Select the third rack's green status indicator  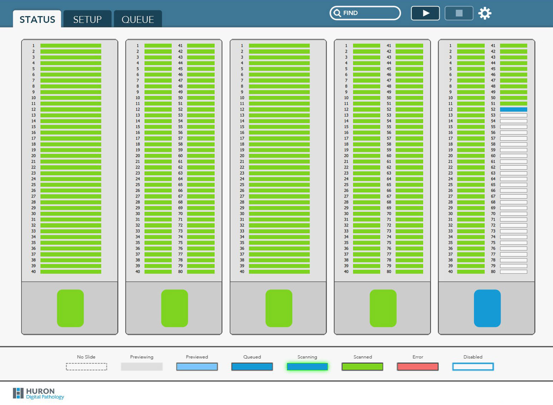(279, 308)
